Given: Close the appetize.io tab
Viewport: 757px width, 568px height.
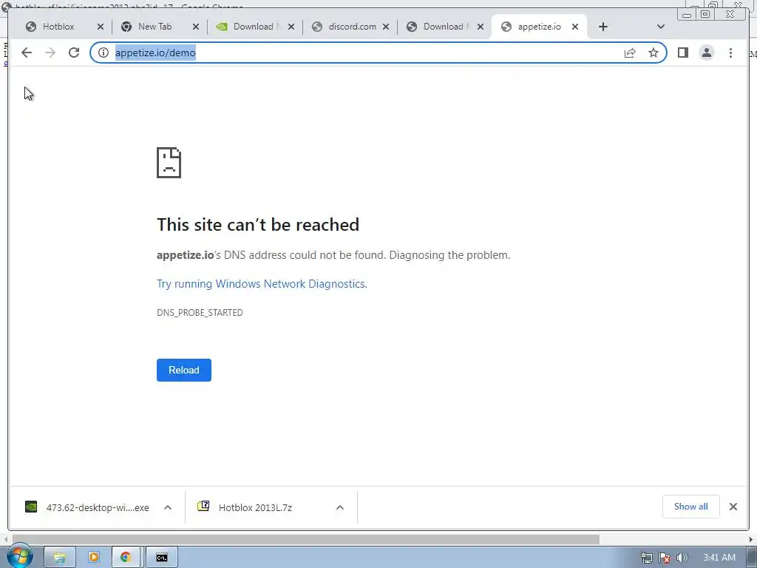Looking at the screenshot, I should 575,27.
